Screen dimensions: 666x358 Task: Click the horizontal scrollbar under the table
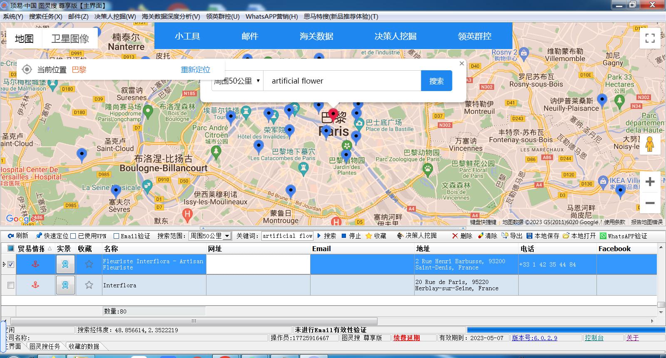194,321
